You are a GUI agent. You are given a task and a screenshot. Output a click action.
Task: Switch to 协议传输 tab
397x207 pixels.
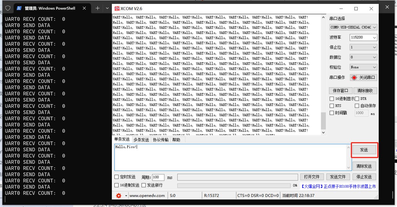point(161,140)
